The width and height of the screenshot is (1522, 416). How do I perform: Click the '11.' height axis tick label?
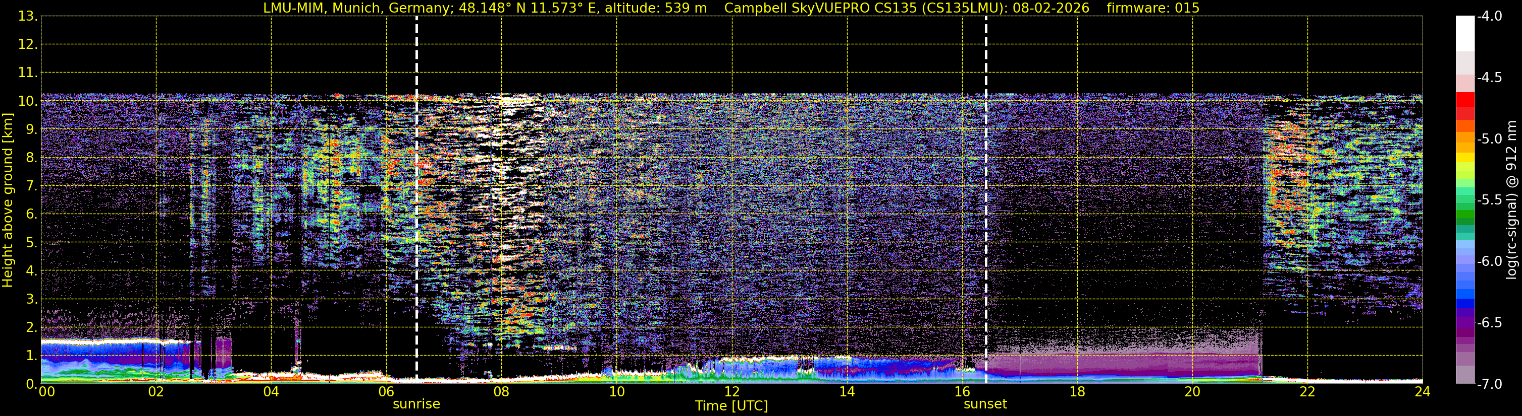tap(27, 73)
